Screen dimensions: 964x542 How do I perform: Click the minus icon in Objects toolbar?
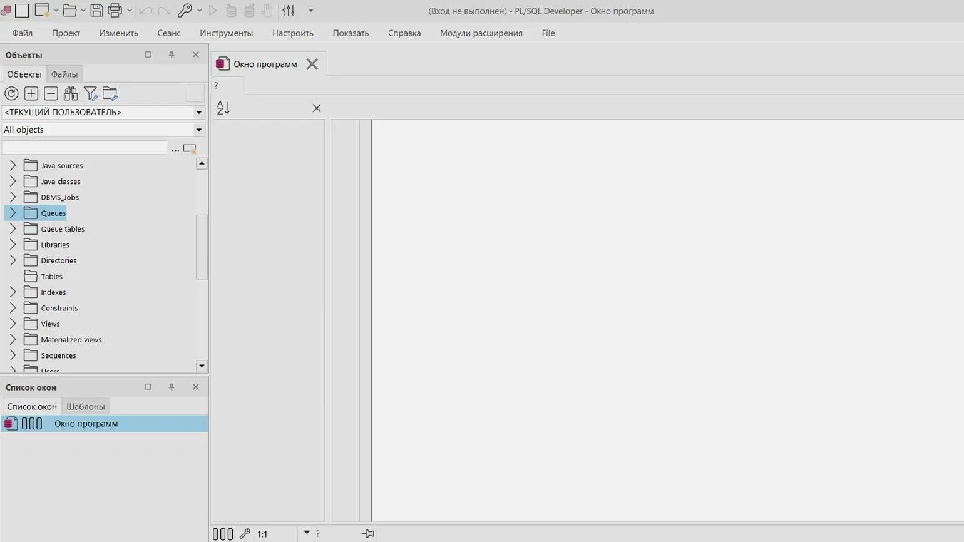(51, 94)
